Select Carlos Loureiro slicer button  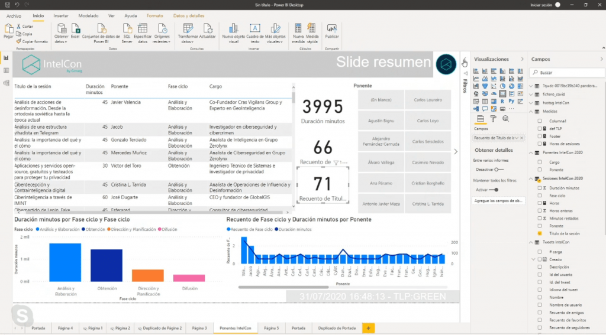point(428,100)
